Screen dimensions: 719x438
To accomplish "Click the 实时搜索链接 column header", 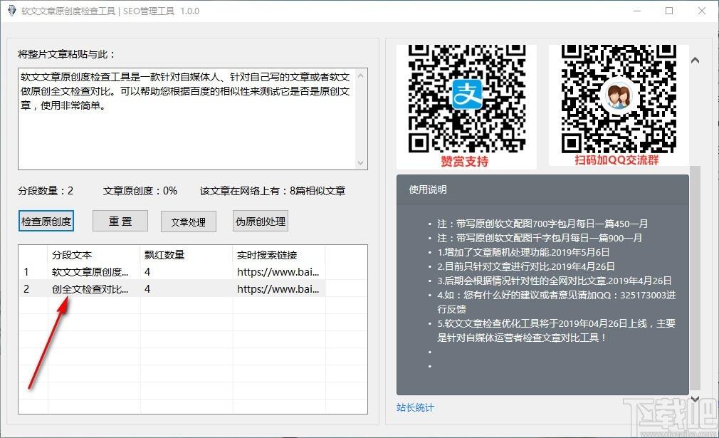I will click(279, 255).
